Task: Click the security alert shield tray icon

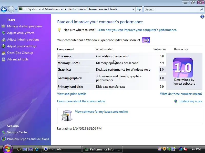Action: (164, 149)
